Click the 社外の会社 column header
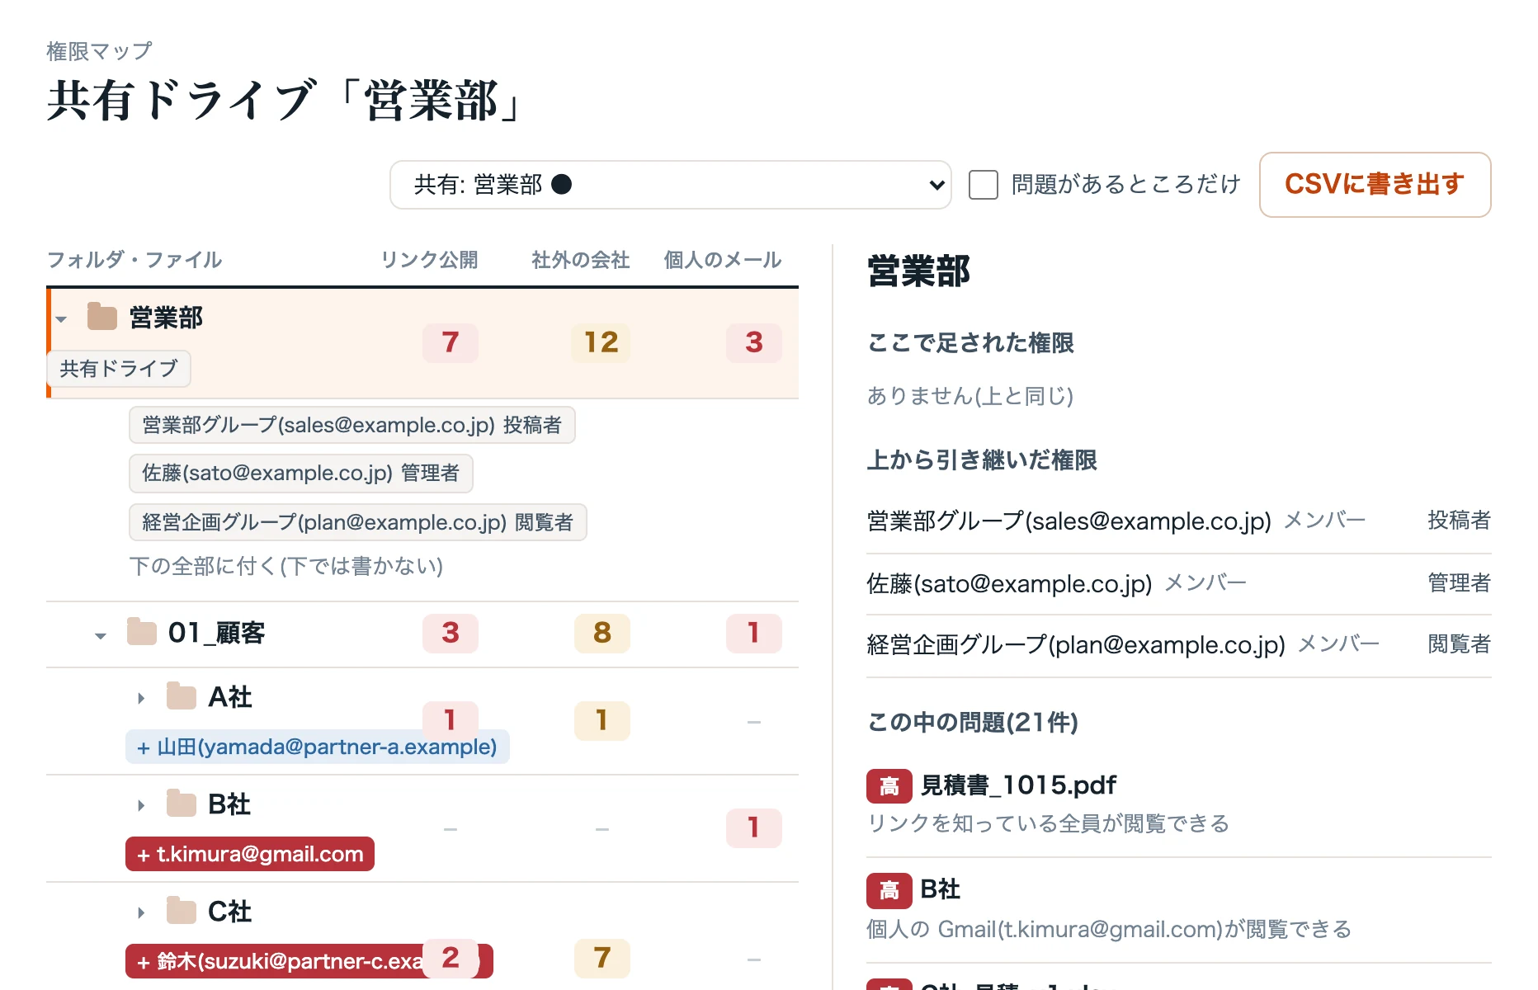This screenshot has width=1538, height=990. tap(580, 260)
